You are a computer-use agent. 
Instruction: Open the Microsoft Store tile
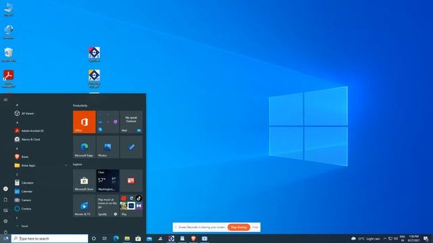(x=84, y=181)
